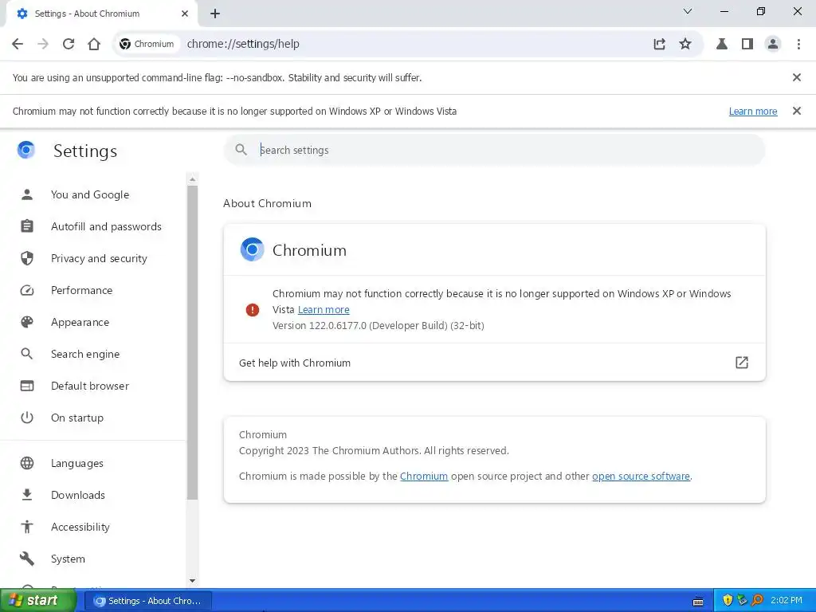
Task: Add a new tab with plus button
Action: pyautogui.click(x=215, y=14)
